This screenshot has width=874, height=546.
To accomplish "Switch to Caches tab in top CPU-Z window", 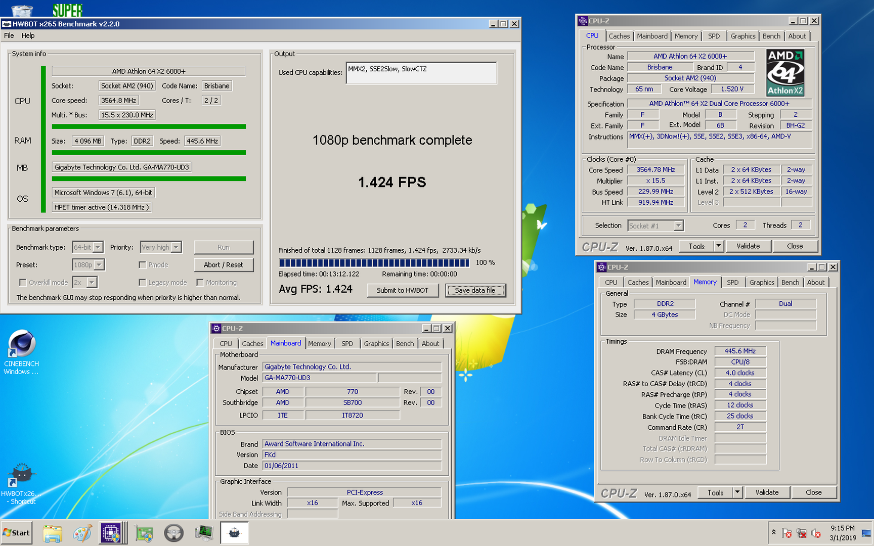I will click(619, 36).
